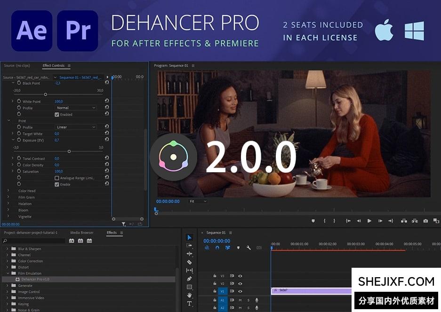The width and height of the screenshot is (441, 312).
Task: Open the Source (no clips) tab
Action: click(17, 65)
